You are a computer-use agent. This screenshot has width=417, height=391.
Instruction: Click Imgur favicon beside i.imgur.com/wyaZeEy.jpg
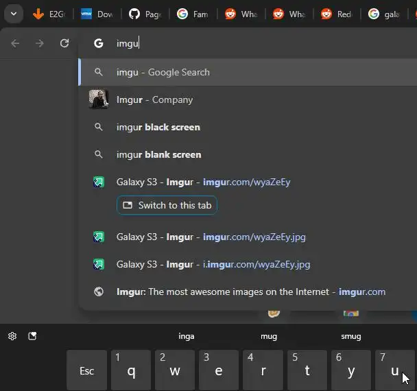click(x=99, y=264)
